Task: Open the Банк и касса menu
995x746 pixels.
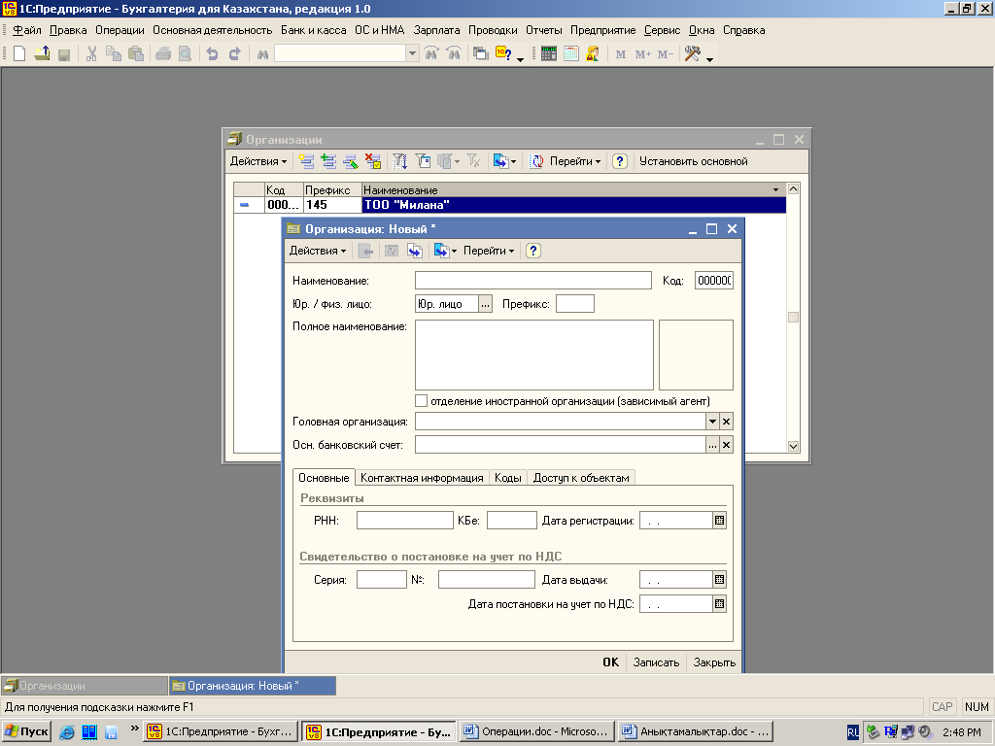Action: tap(314, 30)
